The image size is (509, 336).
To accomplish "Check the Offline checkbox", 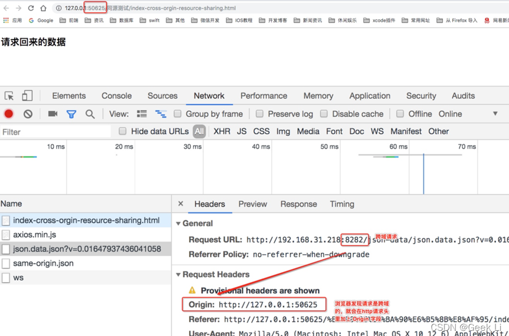I will (x=400, y=114).
